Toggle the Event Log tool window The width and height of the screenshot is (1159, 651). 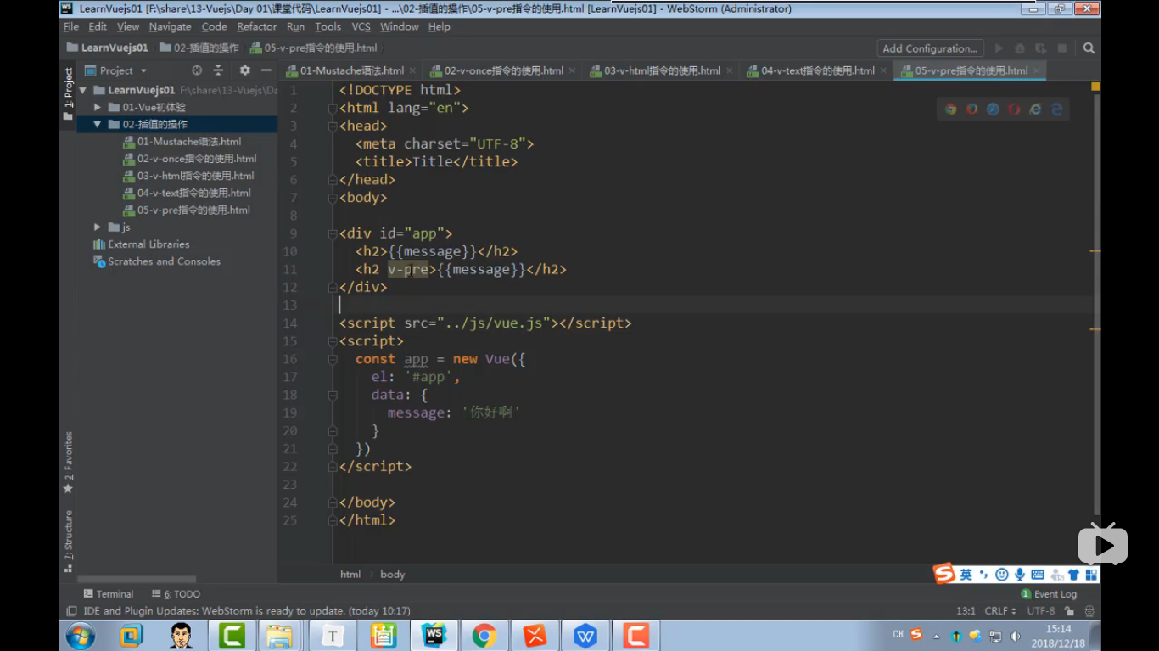[x=1049, y=594]
